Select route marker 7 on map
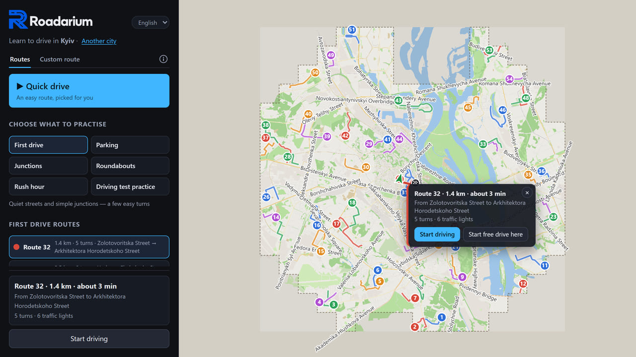636x357 pixels. pos(415,298)
